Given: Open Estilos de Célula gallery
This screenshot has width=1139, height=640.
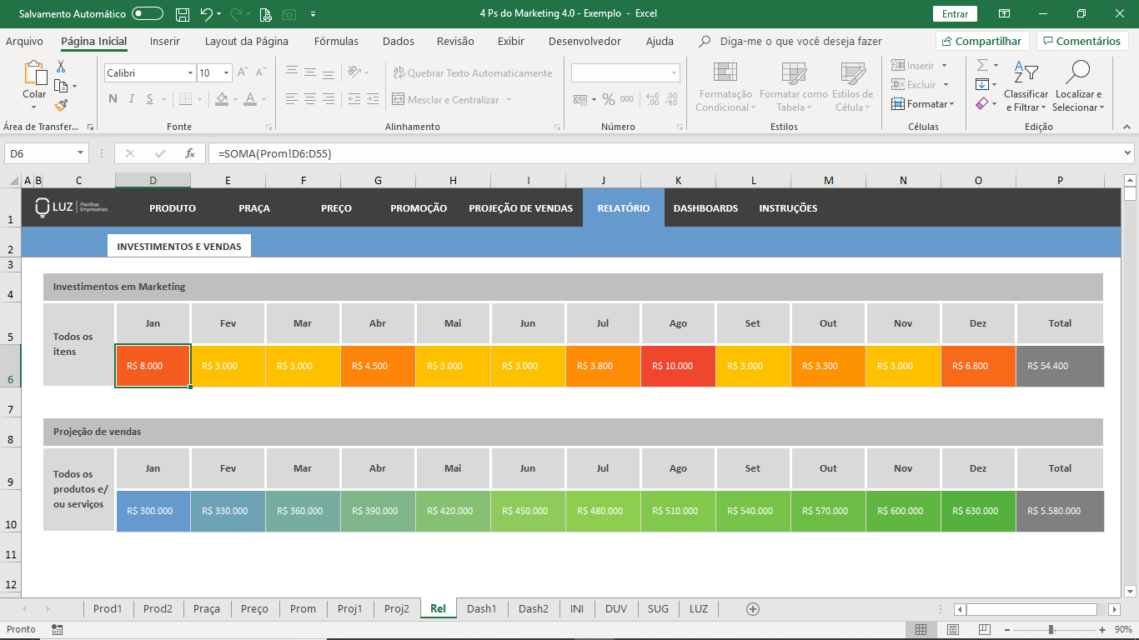Looking at the screenshot, I should click(x=852, y=87).
